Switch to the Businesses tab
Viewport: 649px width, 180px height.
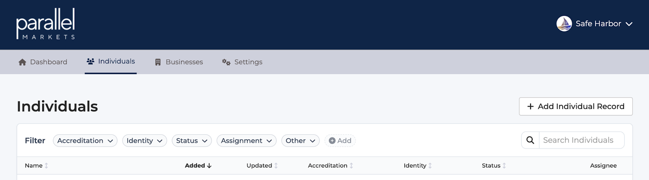[x=184, y=62]
